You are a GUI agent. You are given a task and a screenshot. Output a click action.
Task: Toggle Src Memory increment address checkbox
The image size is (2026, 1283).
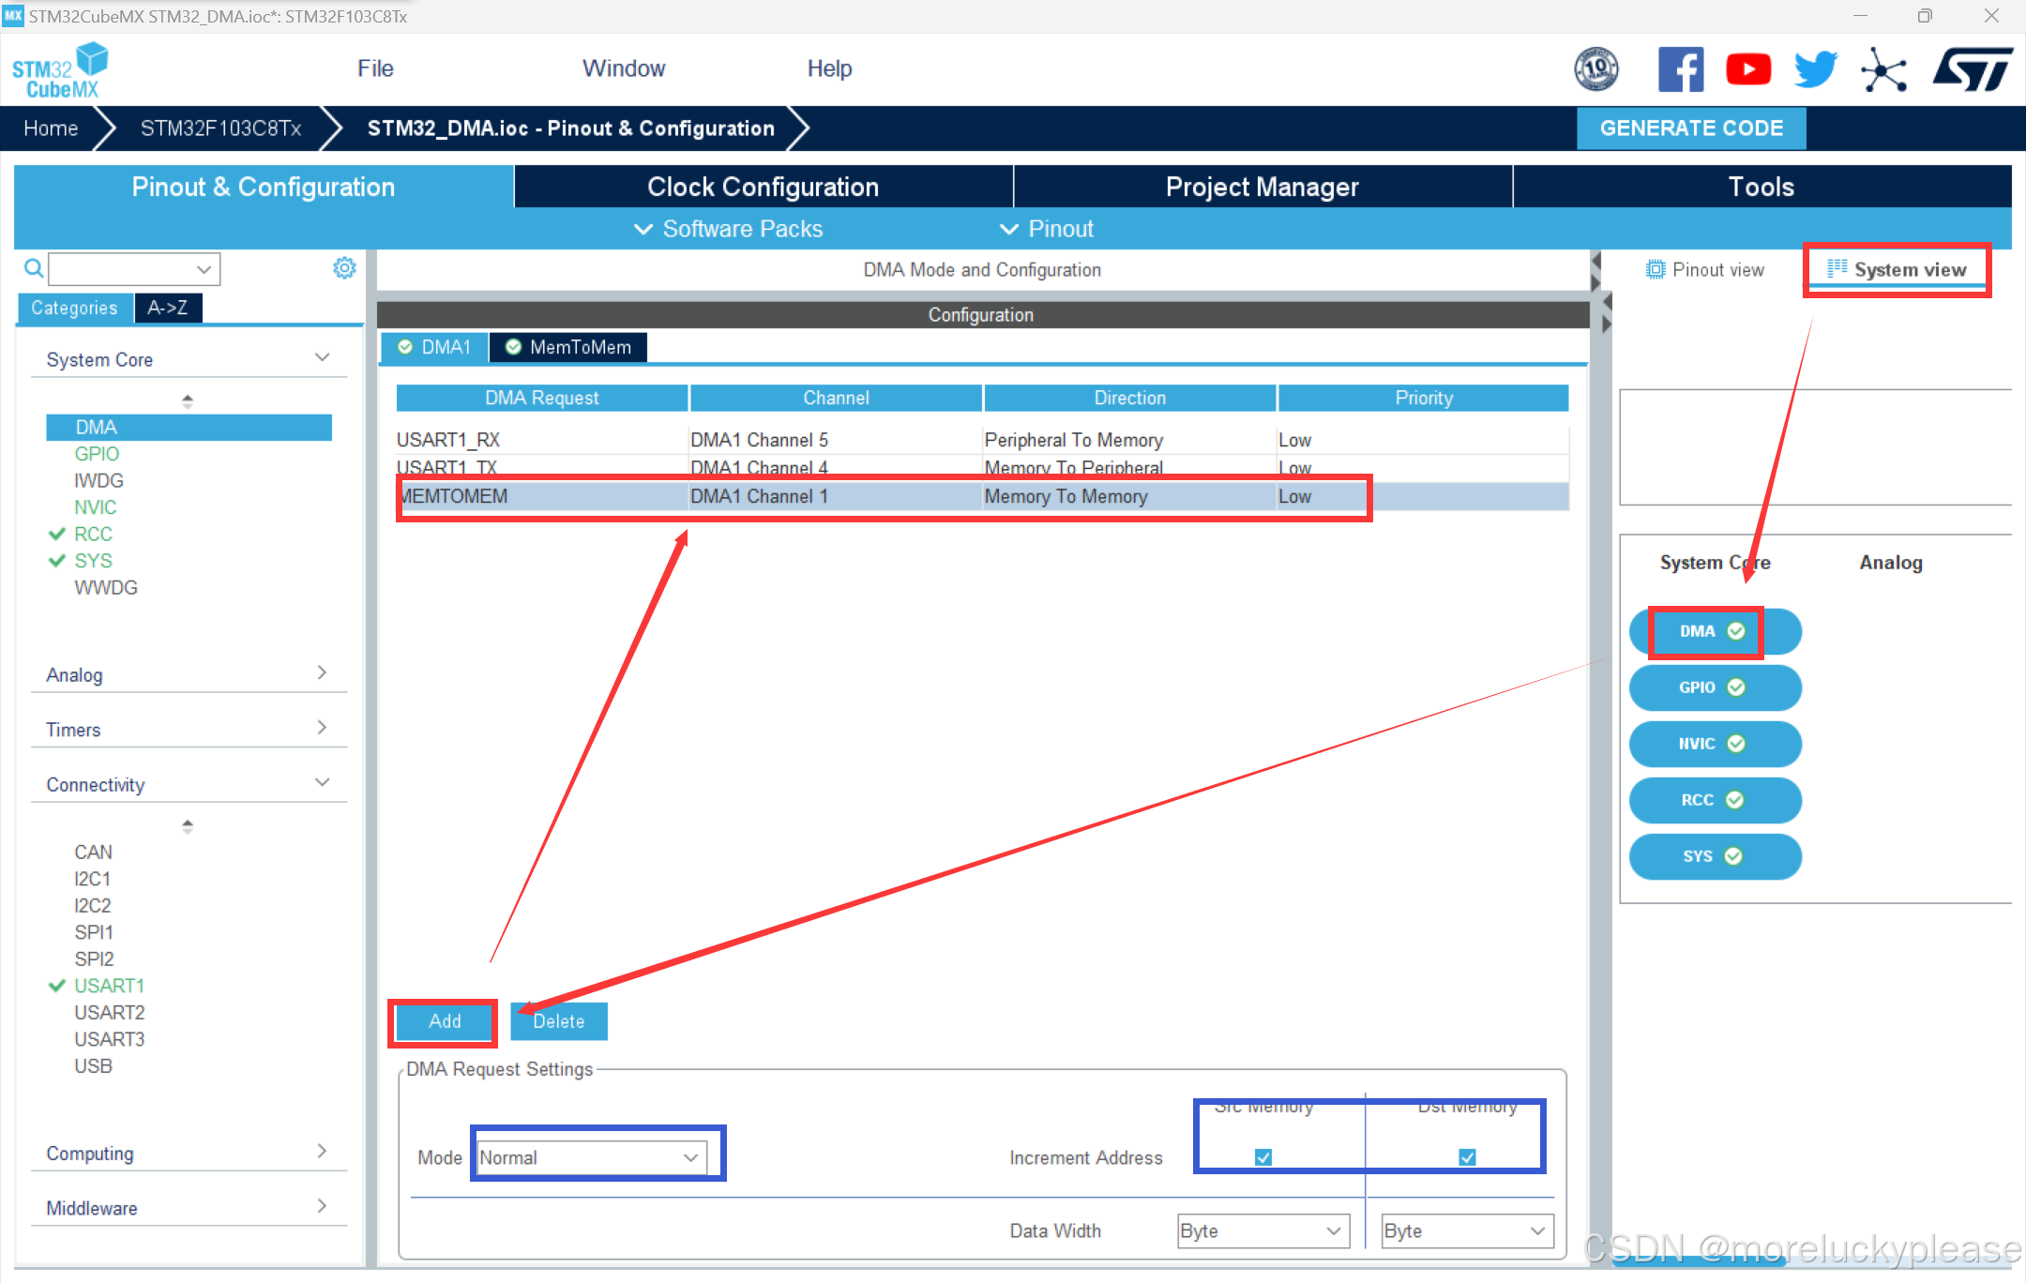pos(1263,1156)
